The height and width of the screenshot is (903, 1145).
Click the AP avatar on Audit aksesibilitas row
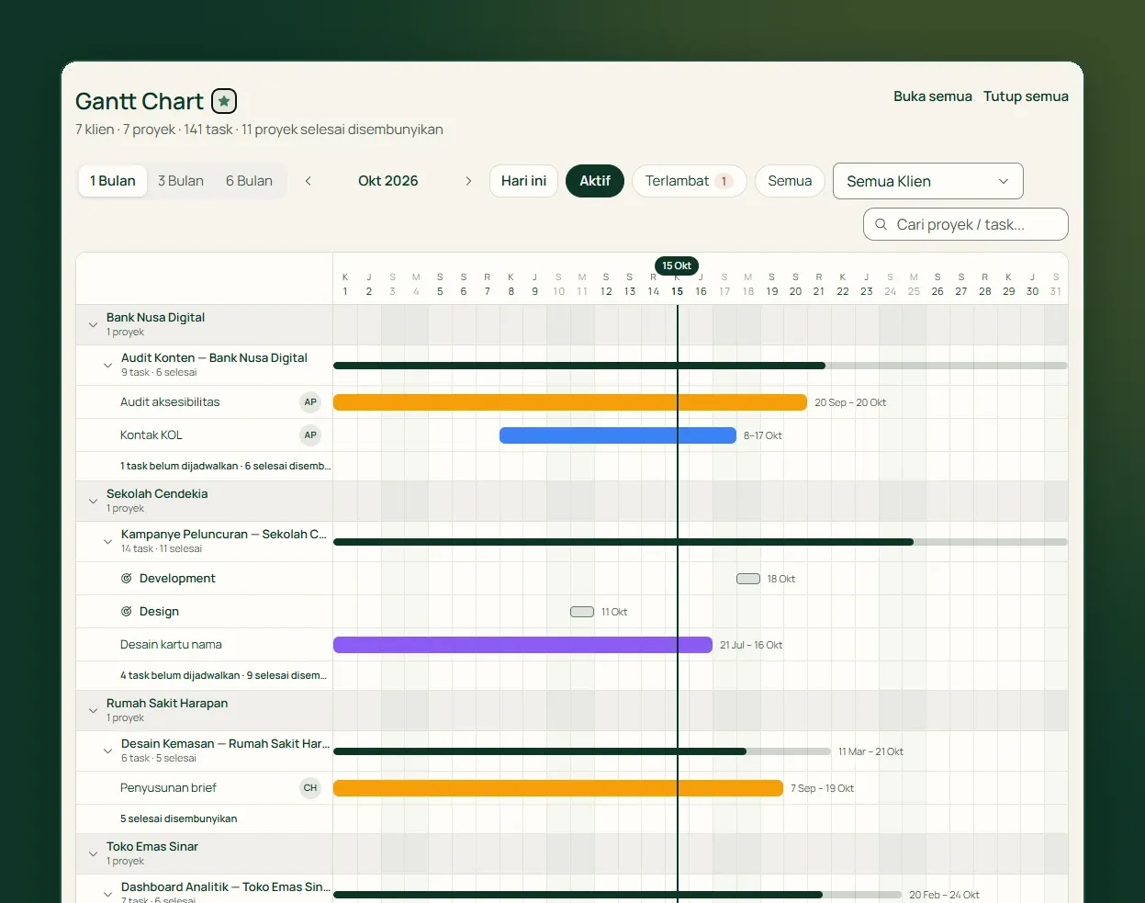click(x=310, y=401)
